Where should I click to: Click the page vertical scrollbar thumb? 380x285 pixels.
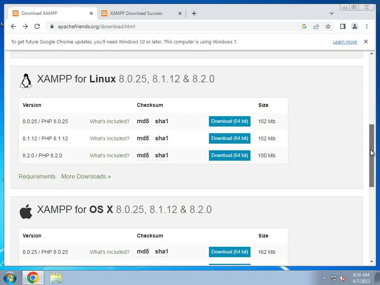[371, 155]
